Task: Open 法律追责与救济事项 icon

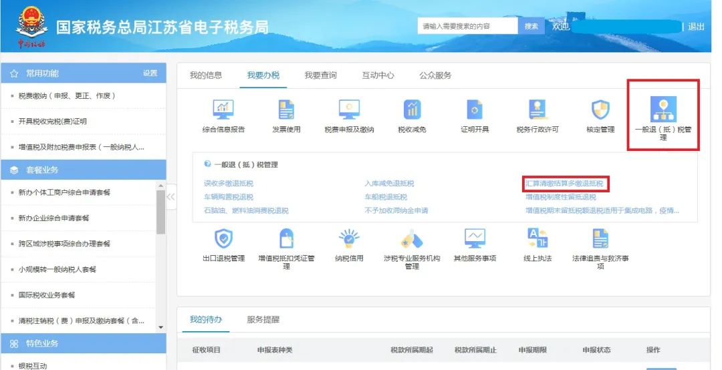Action: tap(600, 239)
